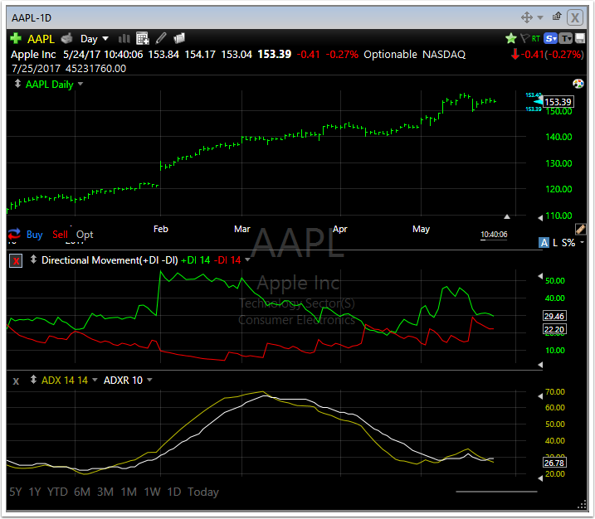
Task: Expand the ADXR 10 dropdown arrow
Action: pyautogui.click(x=149, y=380)
